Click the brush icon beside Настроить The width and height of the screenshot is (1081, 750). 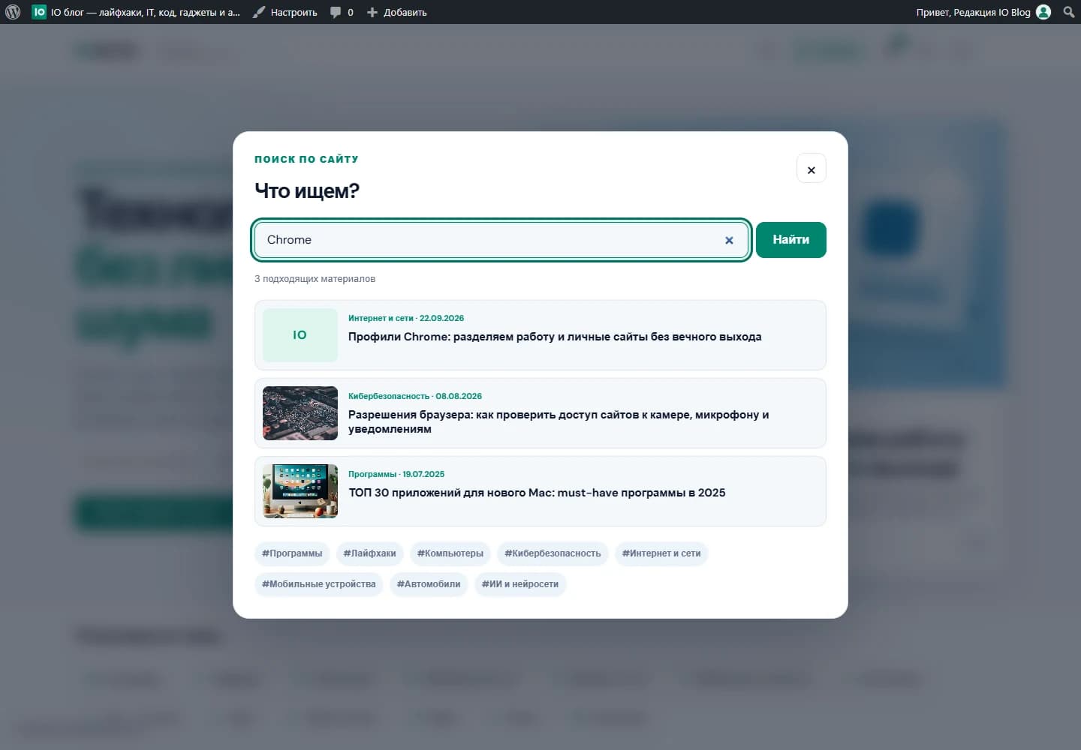(x=259, y=12)
